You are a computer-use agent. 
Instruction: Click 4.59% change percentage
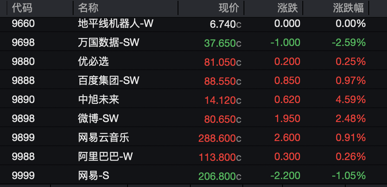click(350, 99)
